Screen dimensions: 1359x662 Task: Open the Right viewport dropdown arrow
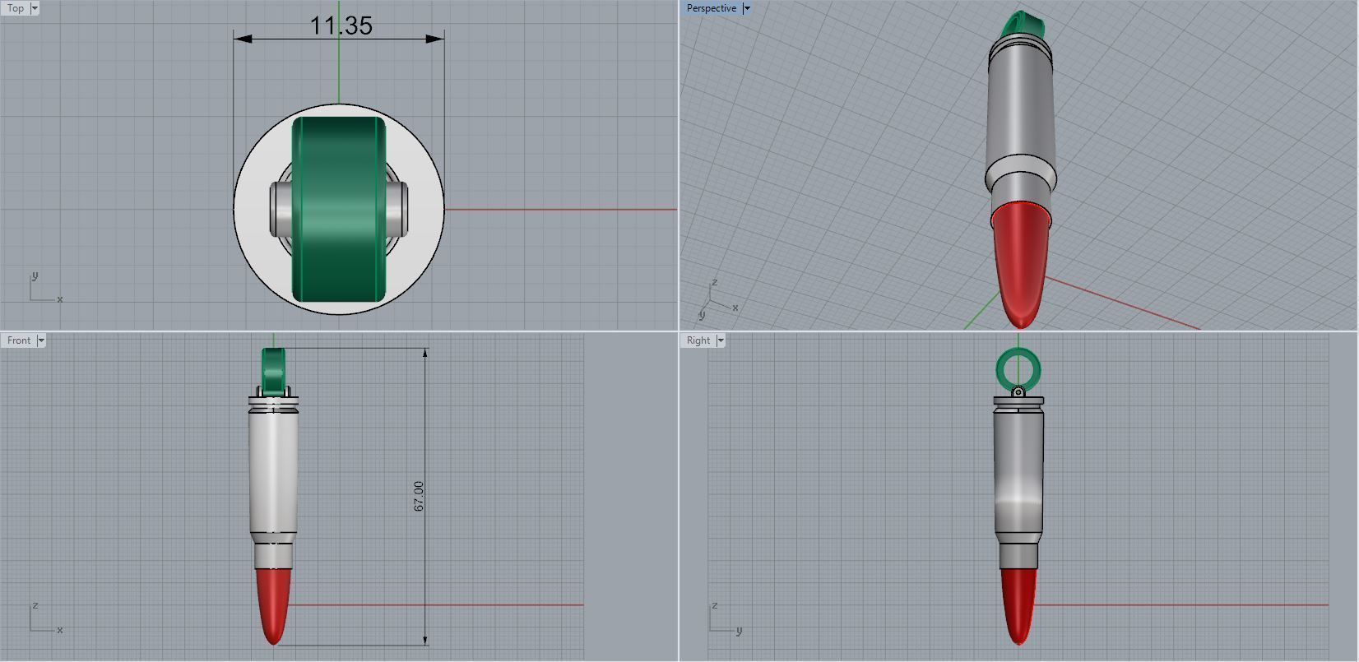tap(721, 340)
